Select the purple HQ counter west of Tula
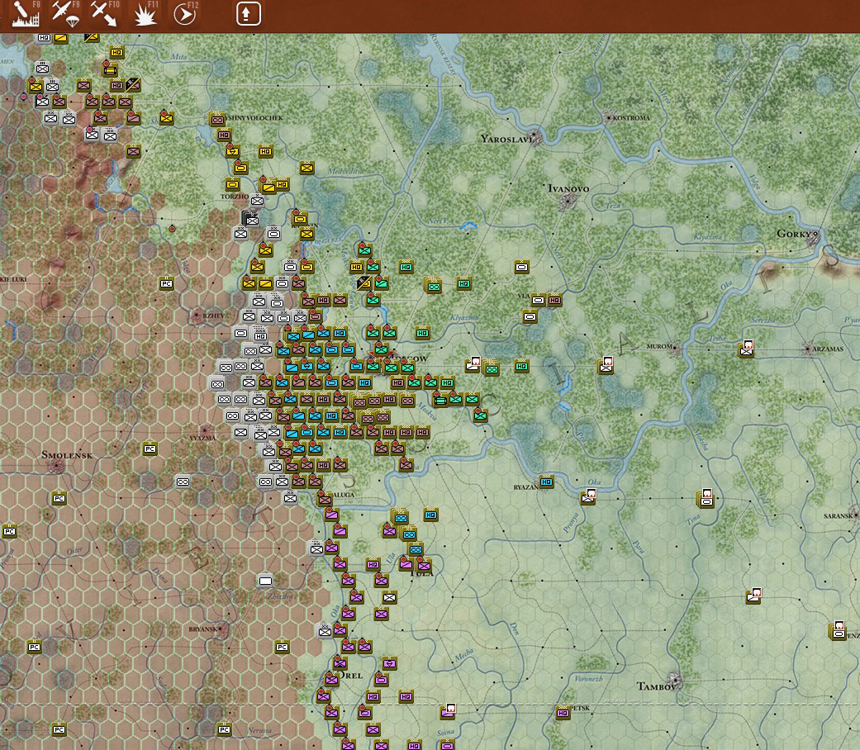 [x=373, y=564]
